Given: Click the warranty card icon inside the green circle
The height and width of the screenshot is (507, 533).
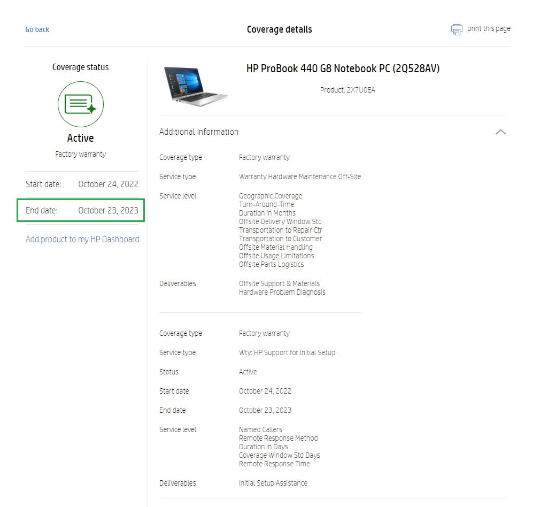Looking at the screenshot, I should (x=80, y=103).
